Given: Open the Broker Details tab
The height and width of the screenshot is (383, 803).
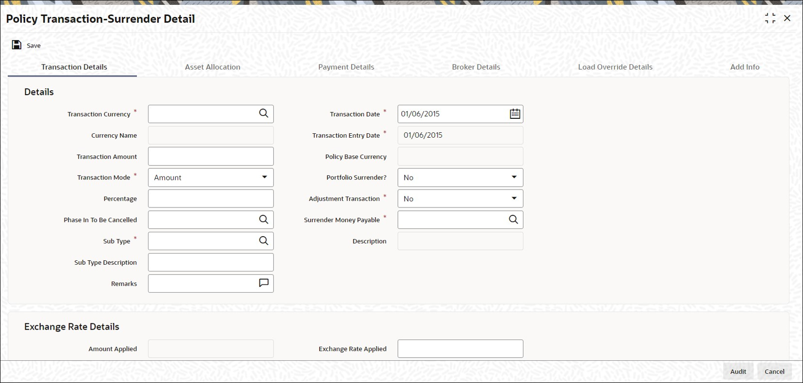Looking at the screenshot, I should (476, 67).
